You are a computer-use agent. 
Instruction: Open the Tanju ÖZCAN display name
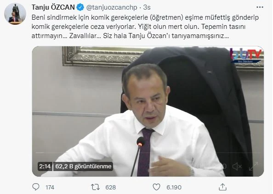coord(53,7)
